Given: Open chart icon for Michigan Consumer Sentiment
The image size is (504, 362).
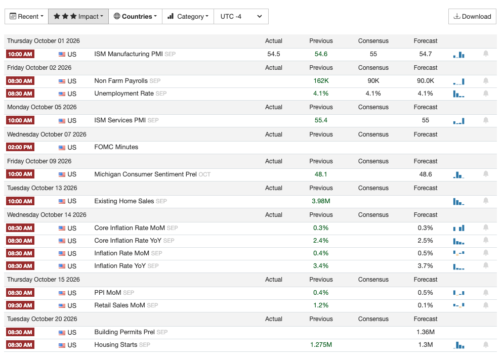Looking at the screenshot, I should coord(458,175).
